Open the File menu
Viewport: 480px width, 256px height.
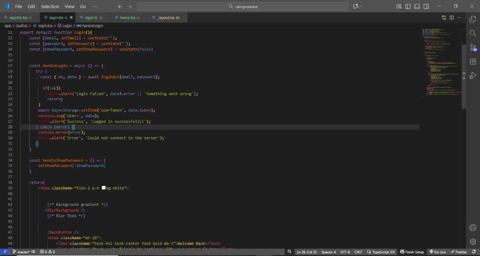(x=18, y=6)
